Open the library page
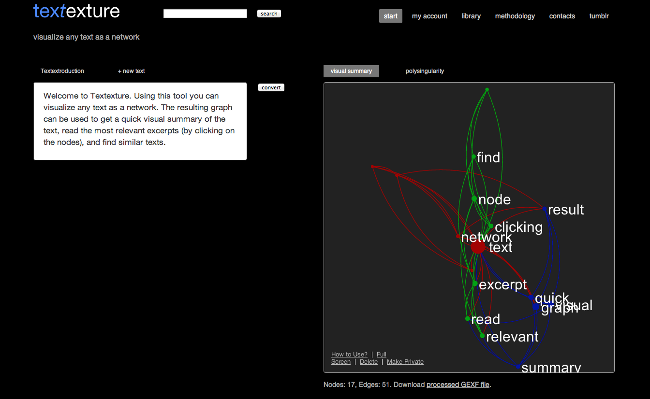Viewport: 650px width, 399px height. pos(471,16)
